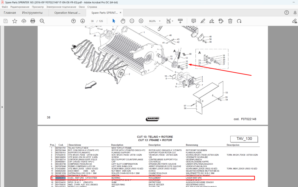298x187 pixels.
Task: Open the Редактирование menu
Action: [20, 7]
